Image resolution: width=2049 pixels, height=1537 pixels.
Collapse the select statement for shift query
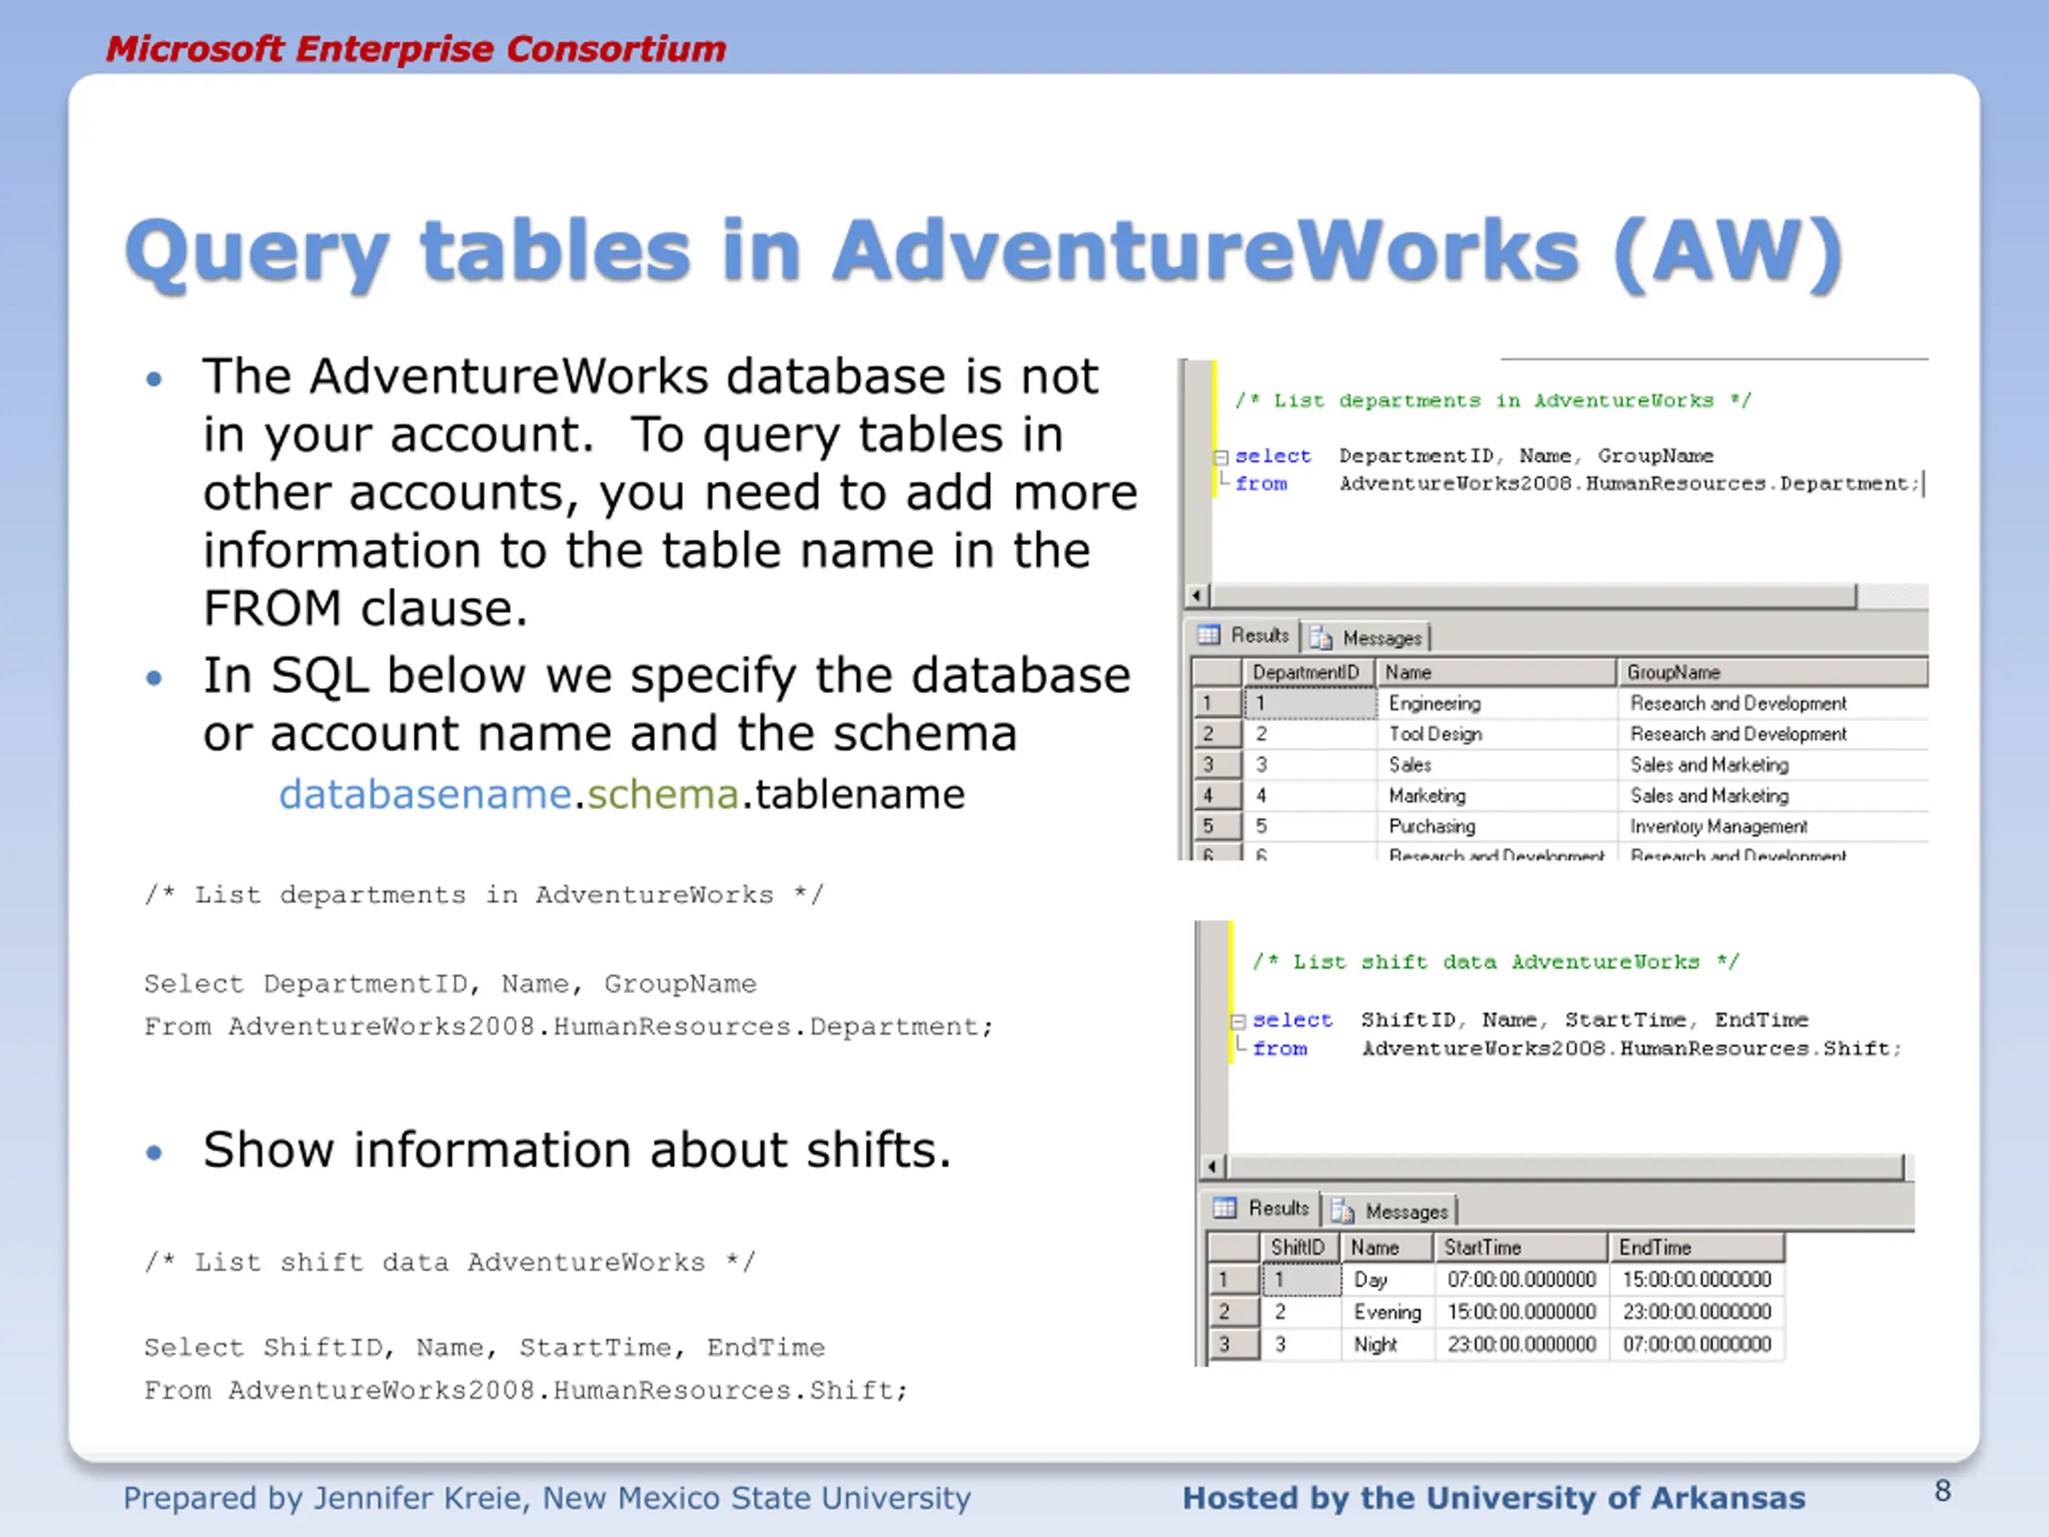pos(1237,1022)
